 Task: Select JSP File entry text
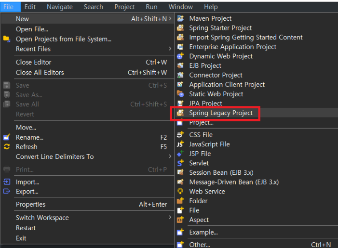coord(200,154)
